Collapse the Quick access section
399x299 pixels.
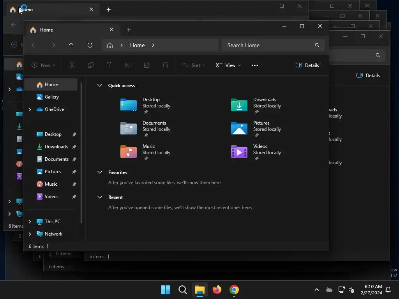coord(100,86)
